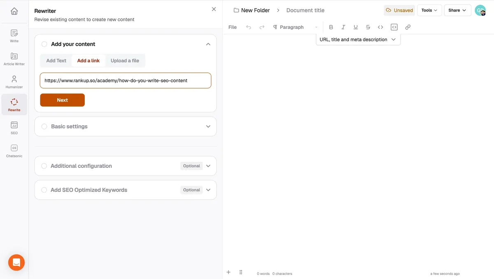The width and height of the screenshot is (494, 279).
Task: Select the Rewrite tool in sidebar
Action: pos(14,105)
